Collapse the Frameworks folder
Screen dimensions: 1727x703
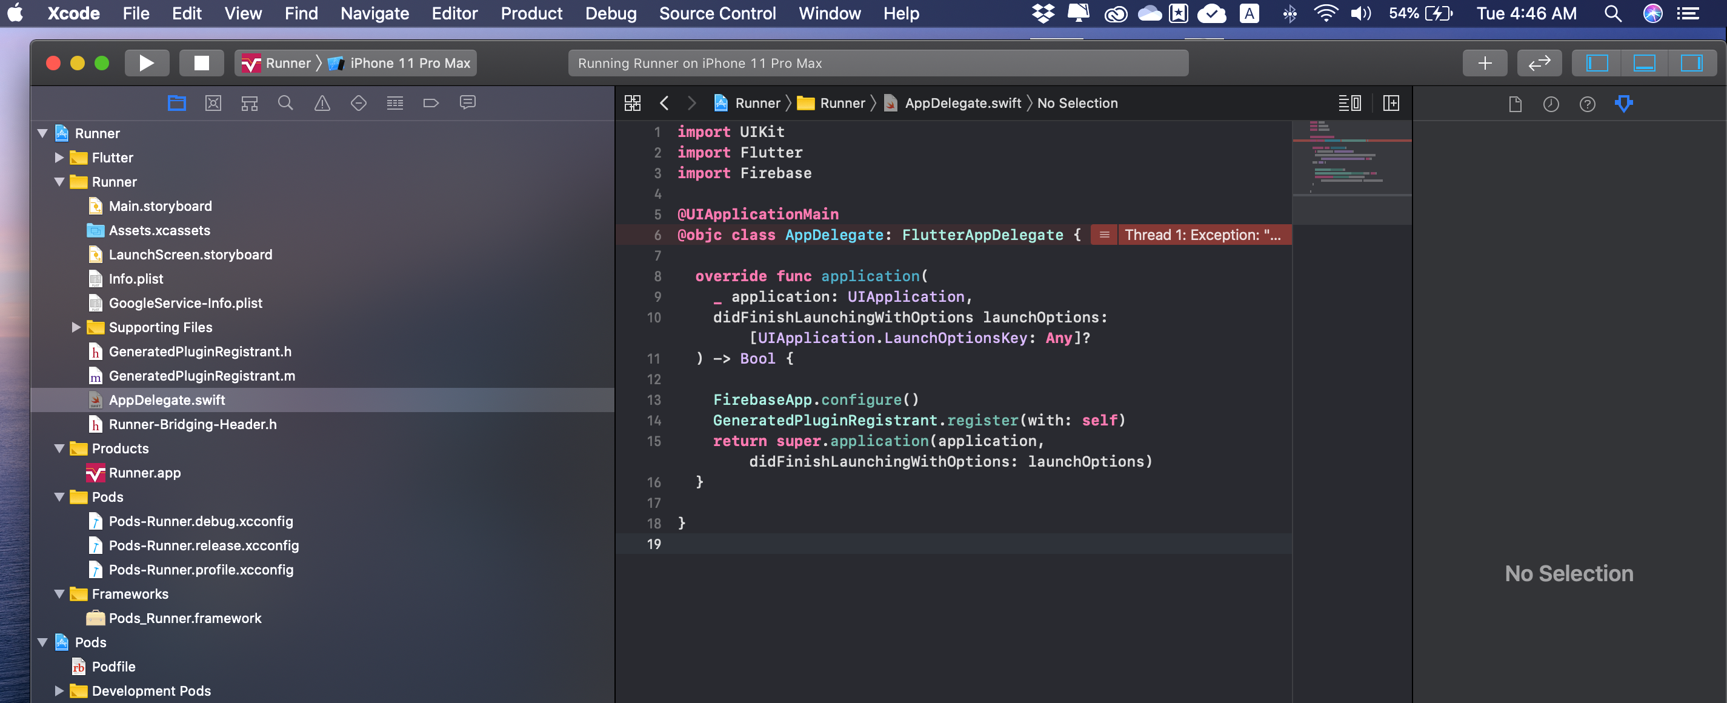(59, 594)
